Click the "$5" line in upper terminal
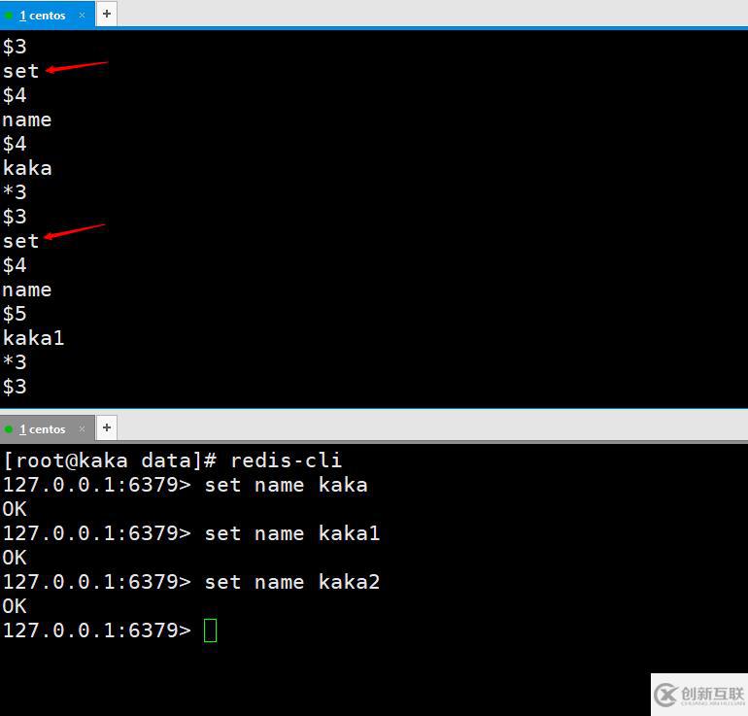The width and height of the screenshot is (748, 716). pos(15,314)
